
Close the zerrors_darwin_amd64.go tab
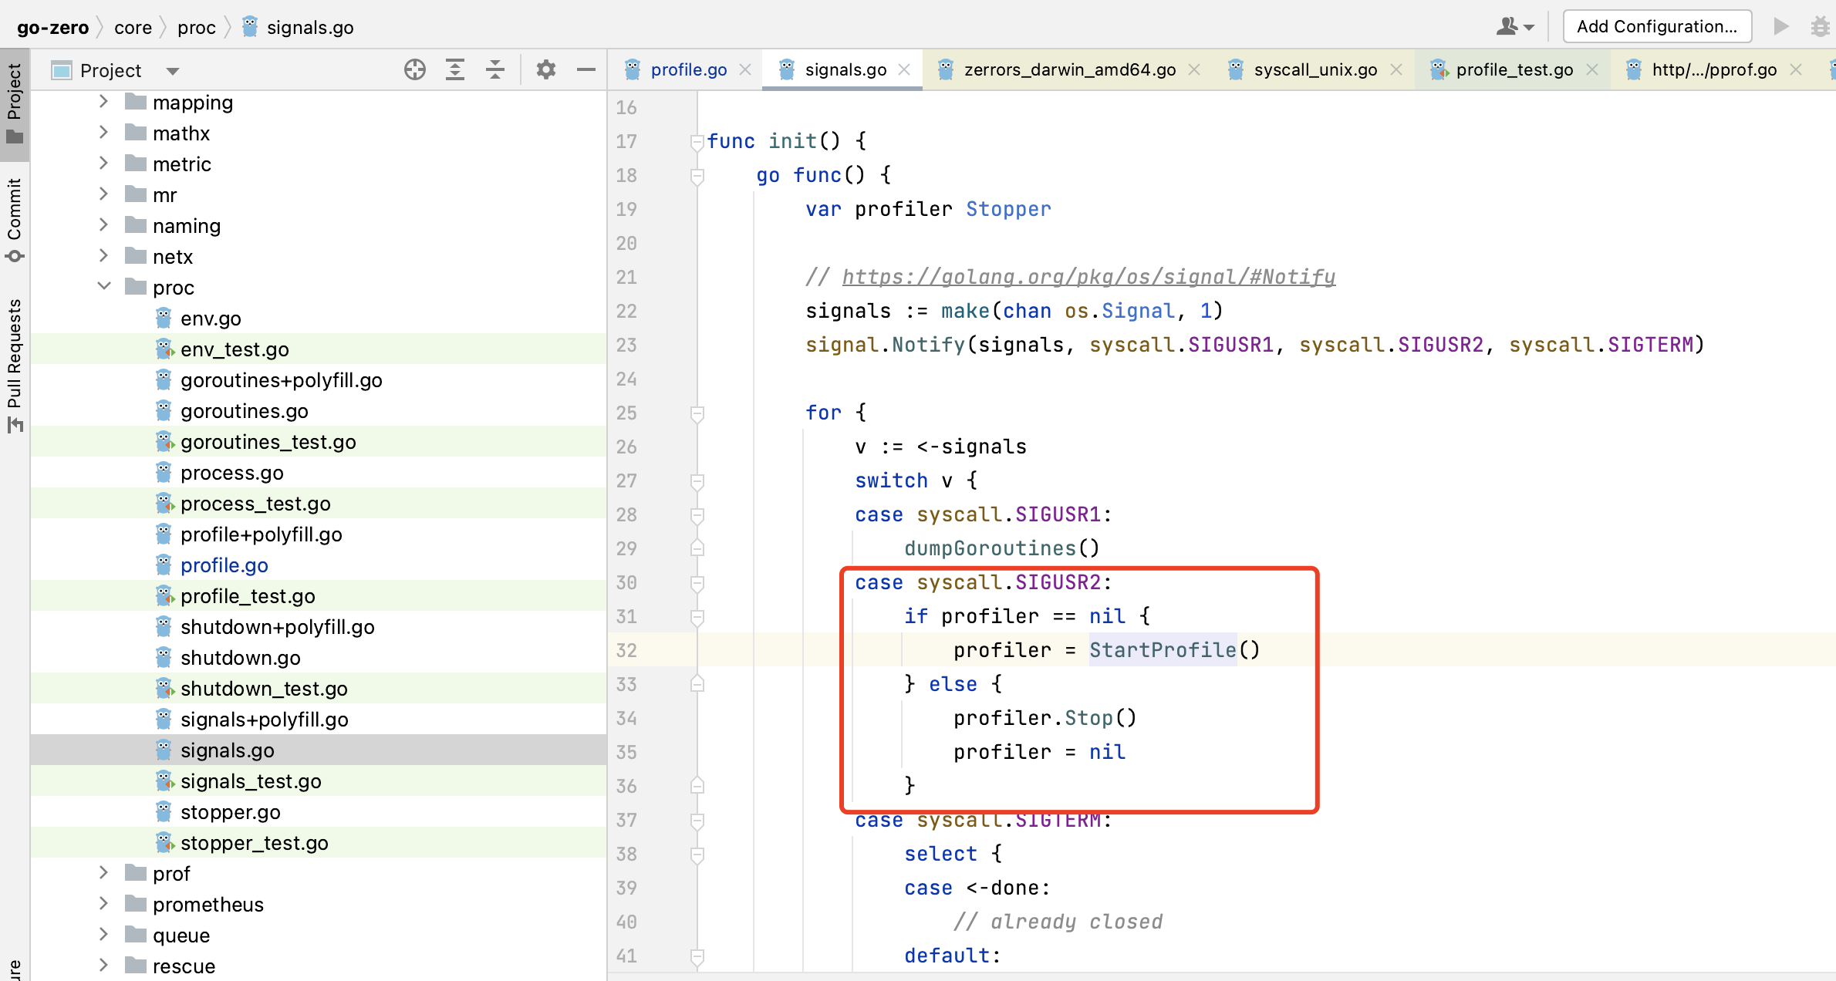click(1194, 69)
